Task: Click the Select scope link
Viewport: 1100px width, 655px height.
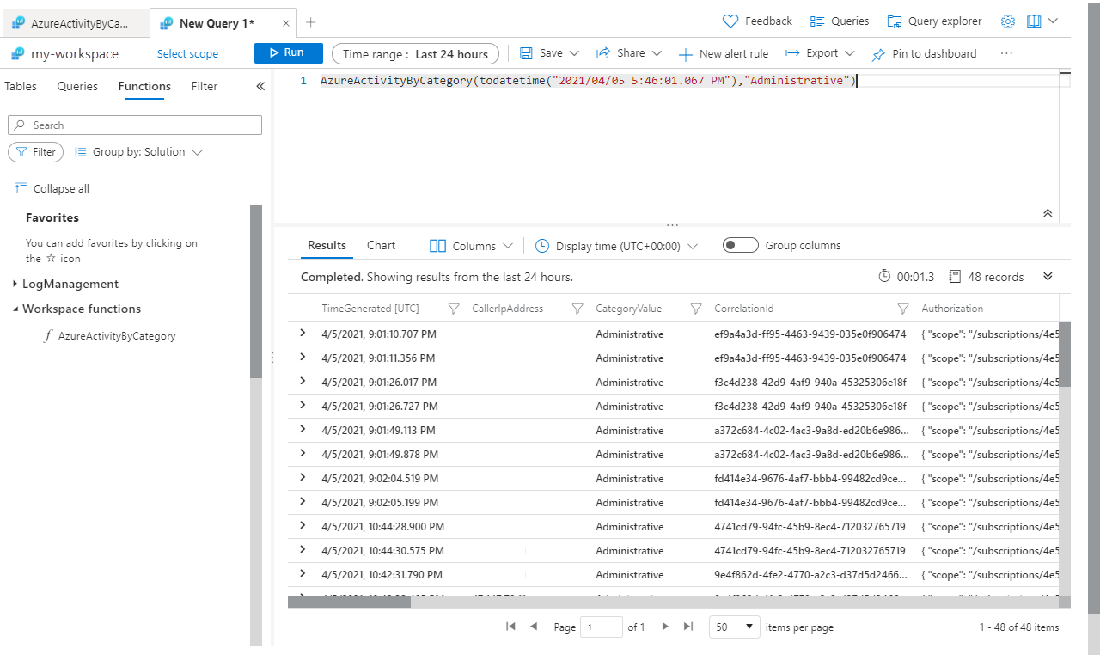Action: (x=187, y=53)
